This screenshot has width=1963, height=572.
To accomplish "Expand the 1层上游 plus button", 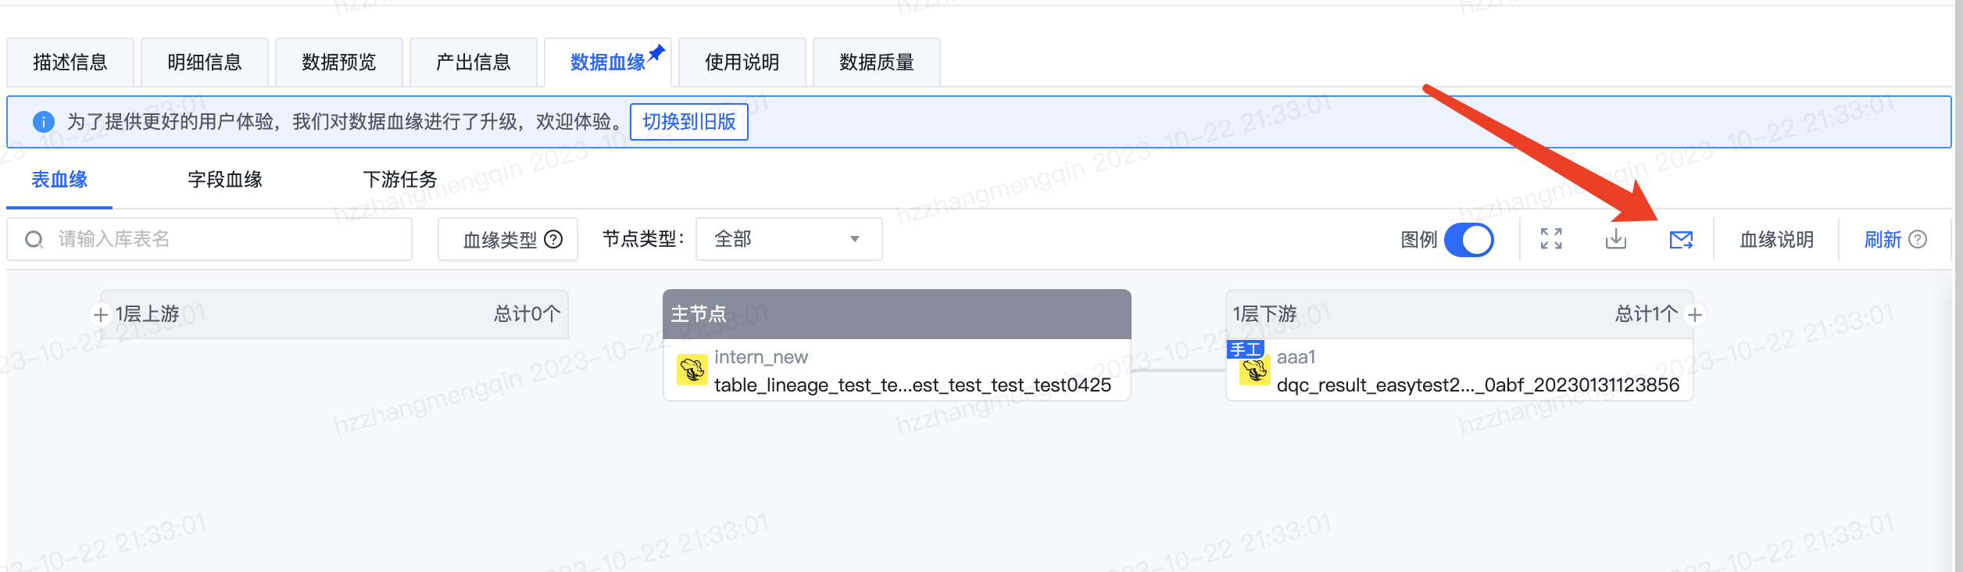I will tap(100, 314).
